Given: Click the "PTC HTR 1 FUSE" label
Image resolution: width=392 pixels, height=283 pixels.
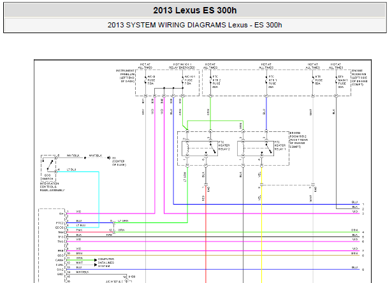Looking at the screenshot, I should click(273, 82).
